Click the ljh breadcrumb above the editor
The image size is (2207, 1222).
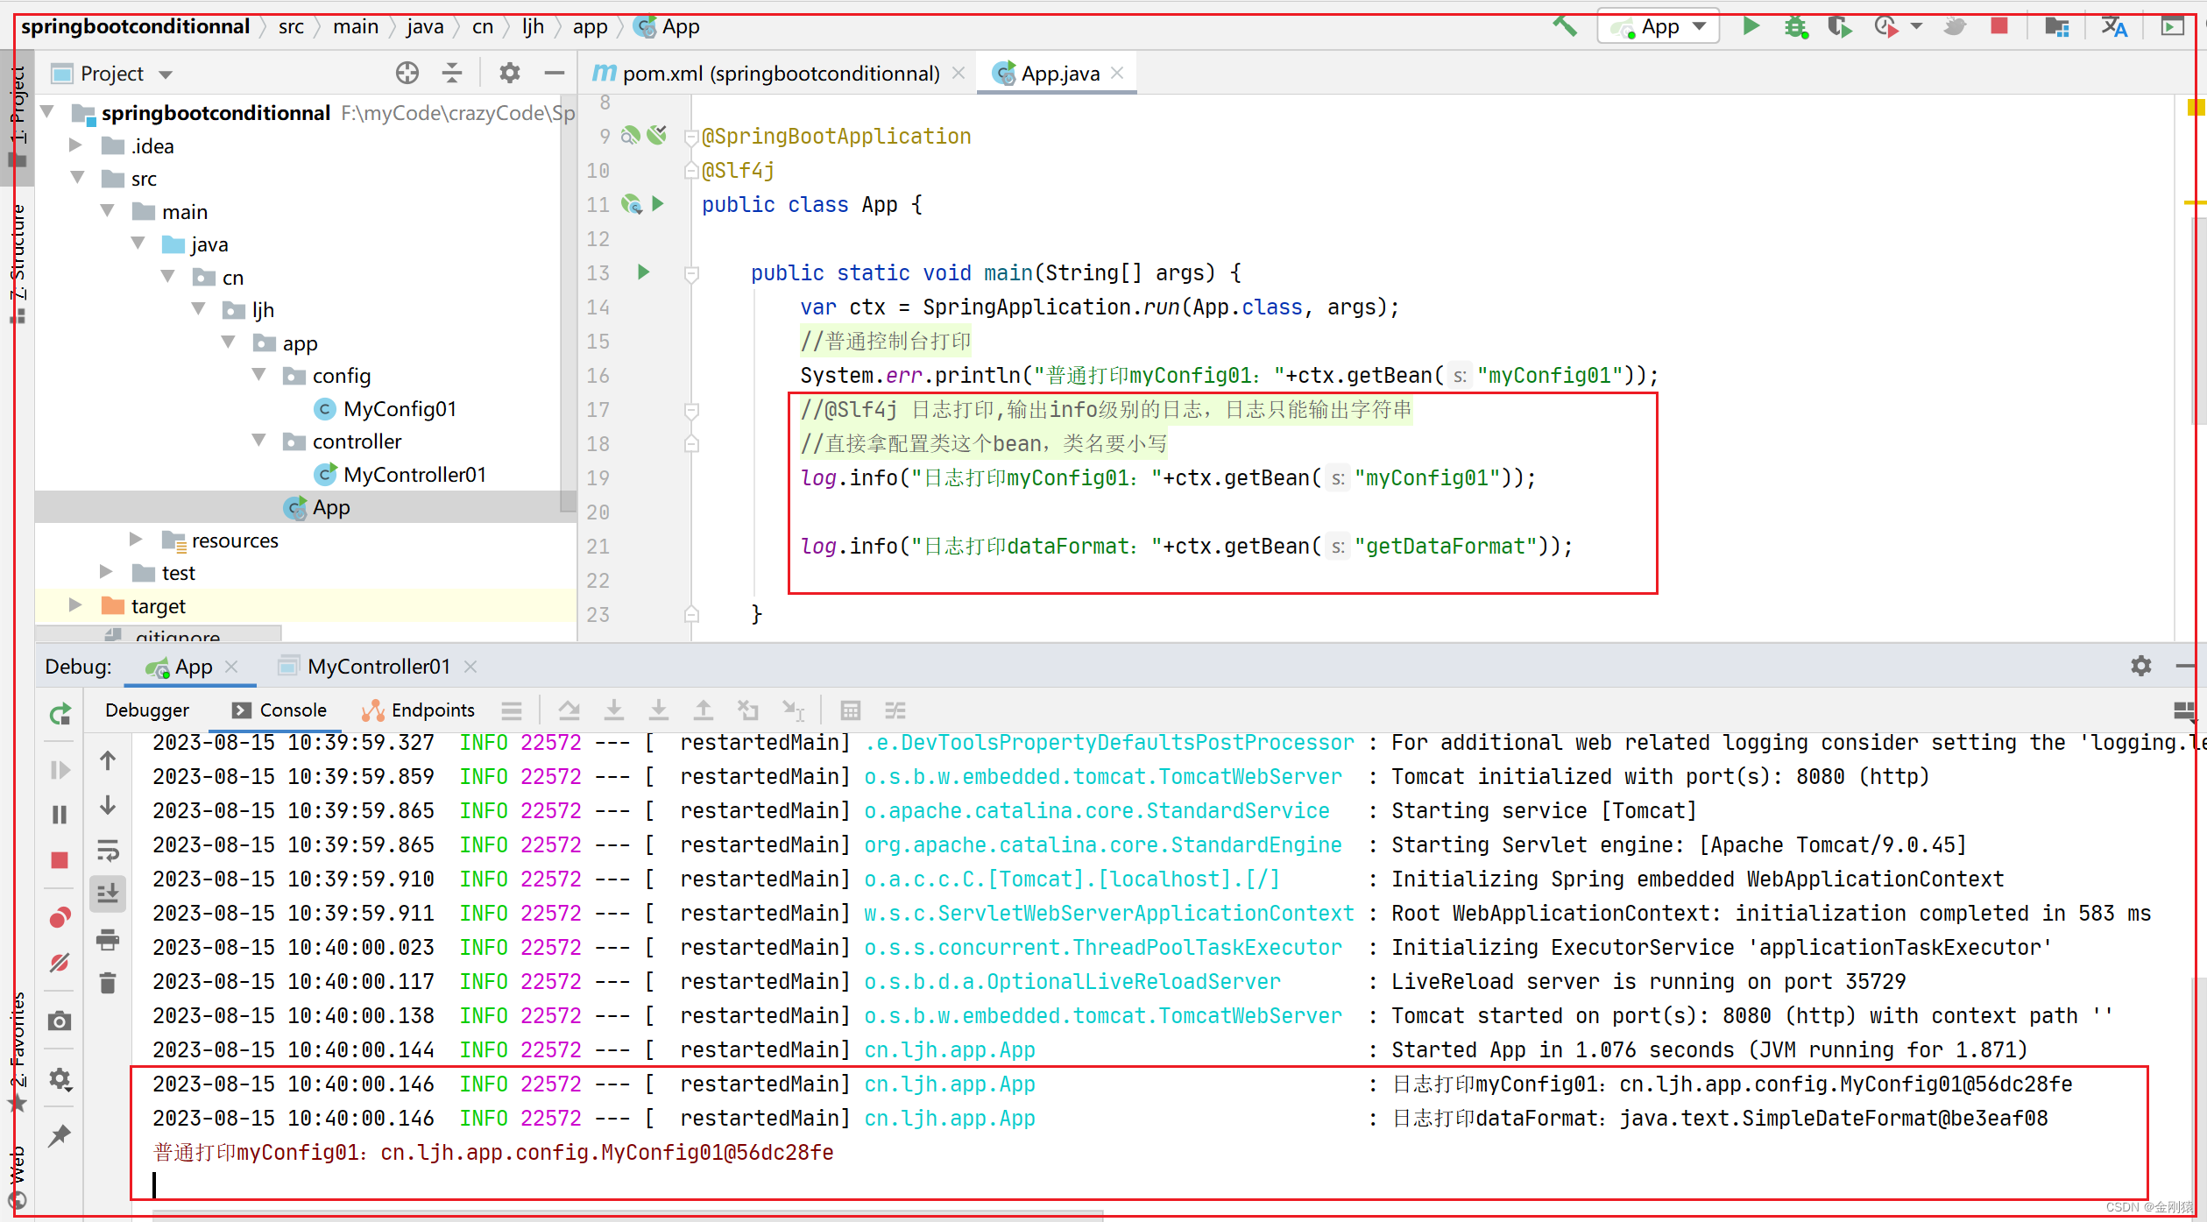(x=533, y=26)
